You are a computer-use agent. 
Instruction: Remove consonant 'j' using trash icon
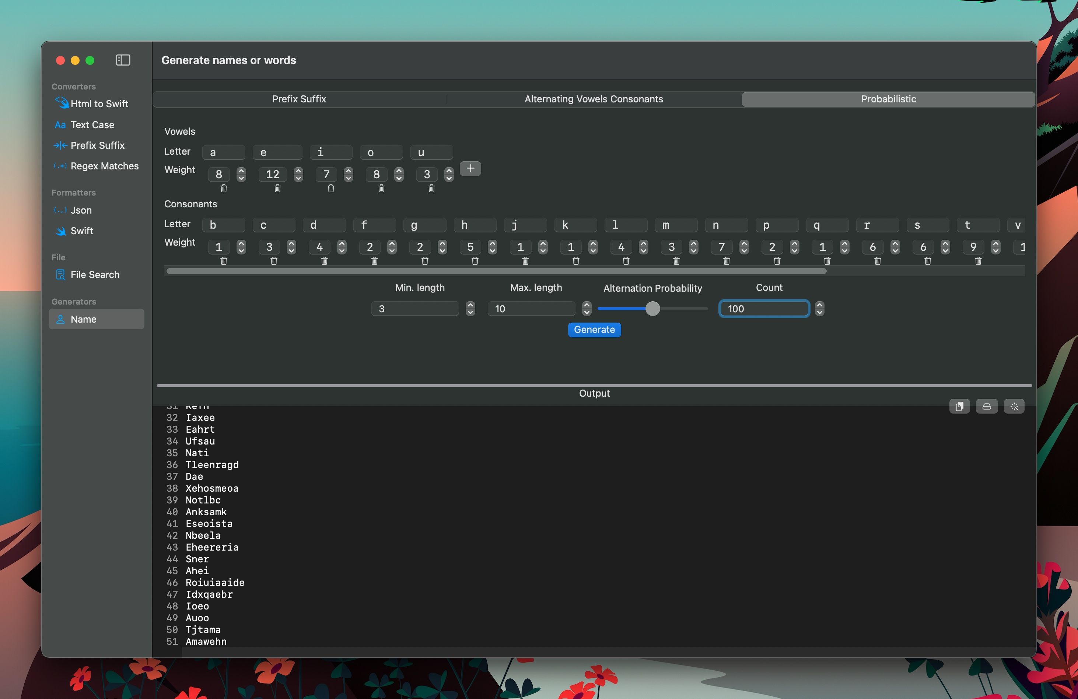click(525, 261)
